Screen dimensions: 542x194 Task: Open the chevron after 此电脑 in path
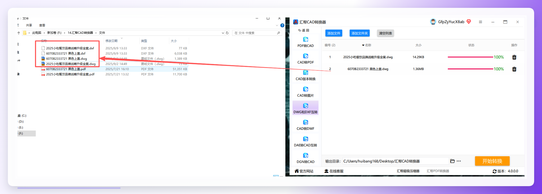pos(44,33)
